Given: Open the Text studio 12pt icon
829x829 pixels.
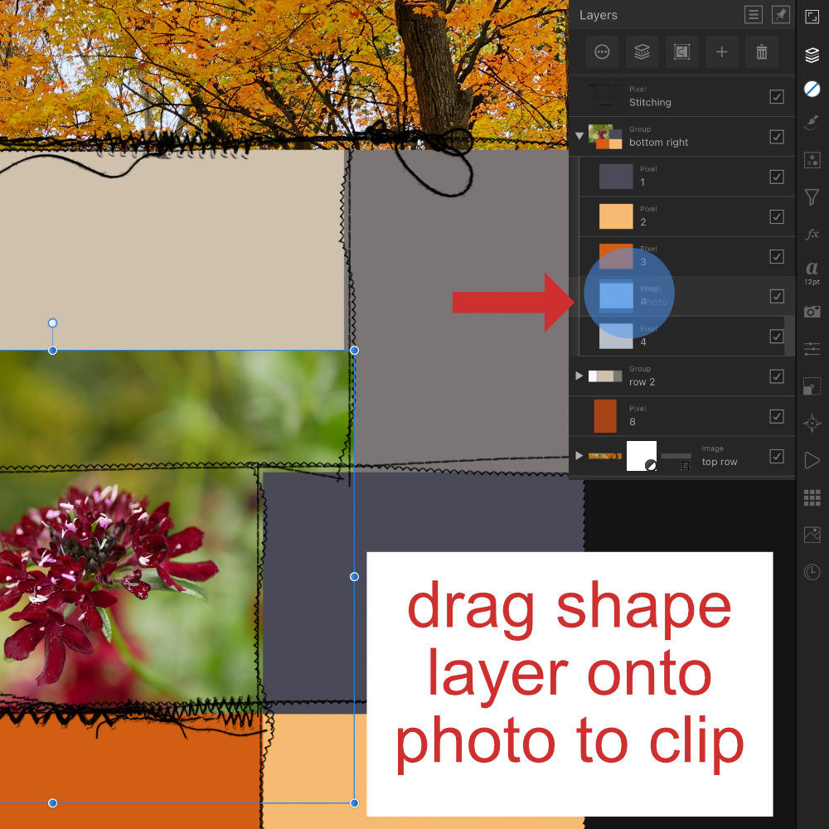Looking at the screenshot, I should pos(812,273).
